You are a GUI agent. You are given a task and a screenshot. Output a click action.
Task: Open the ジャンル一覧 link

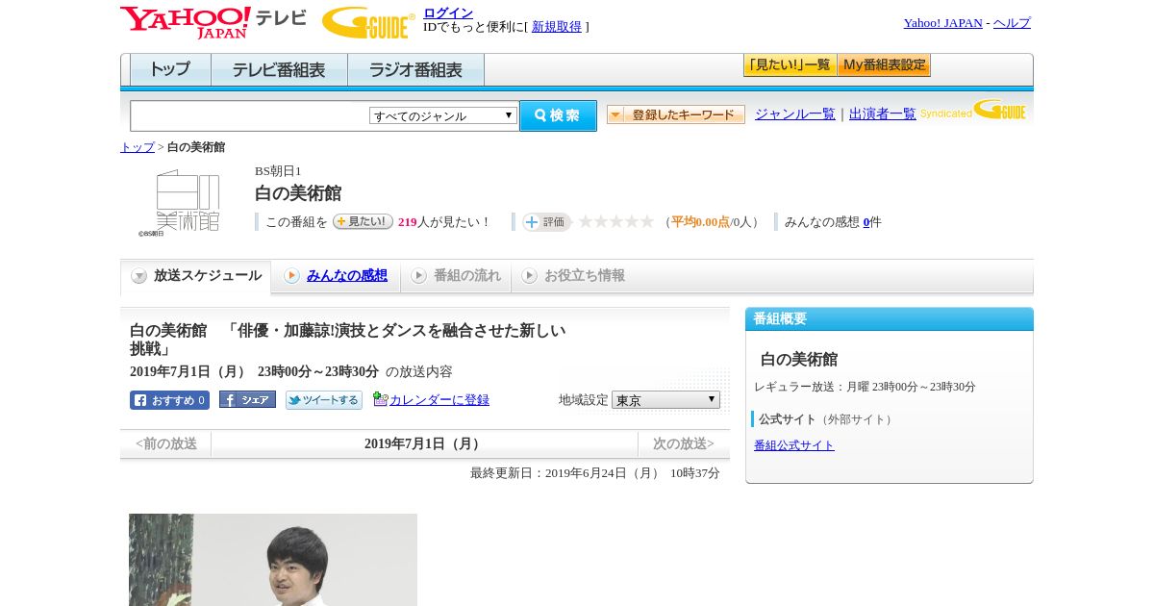(x=795, y=114)
